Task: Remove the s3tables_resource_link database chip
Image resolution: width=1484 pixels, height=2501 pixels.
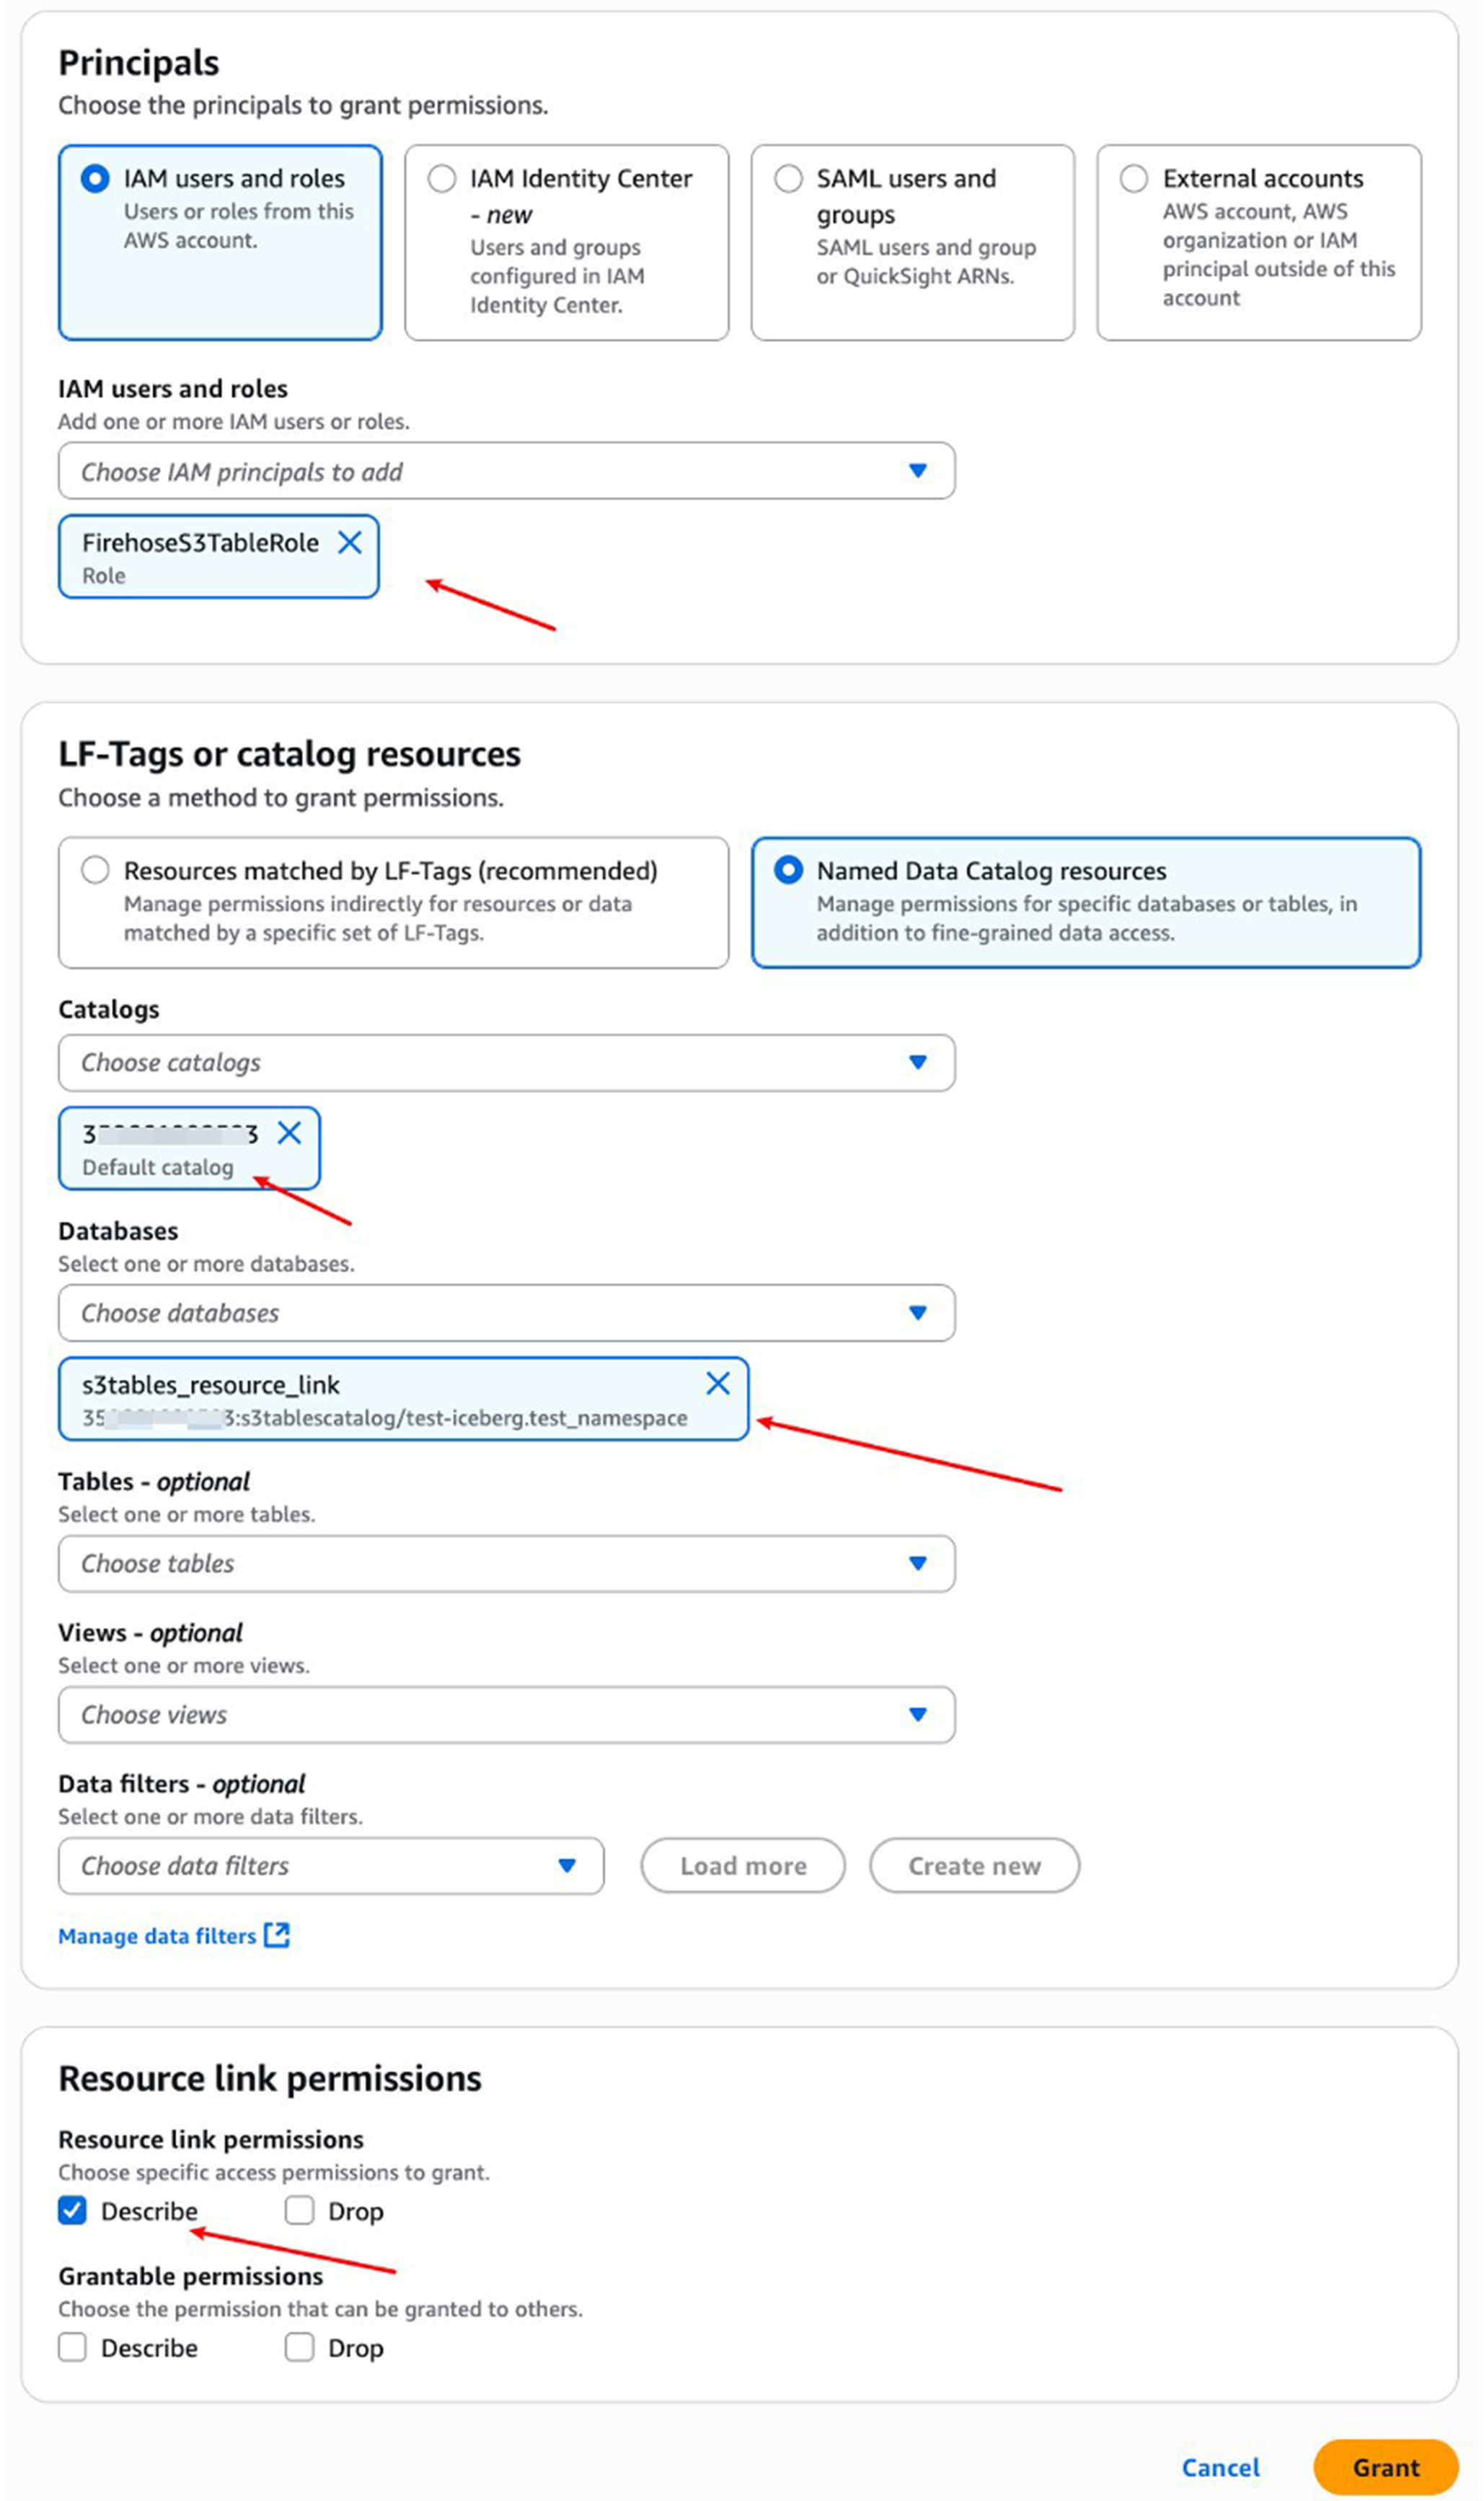Action: pyautogui.click(x=718, y=1384)
